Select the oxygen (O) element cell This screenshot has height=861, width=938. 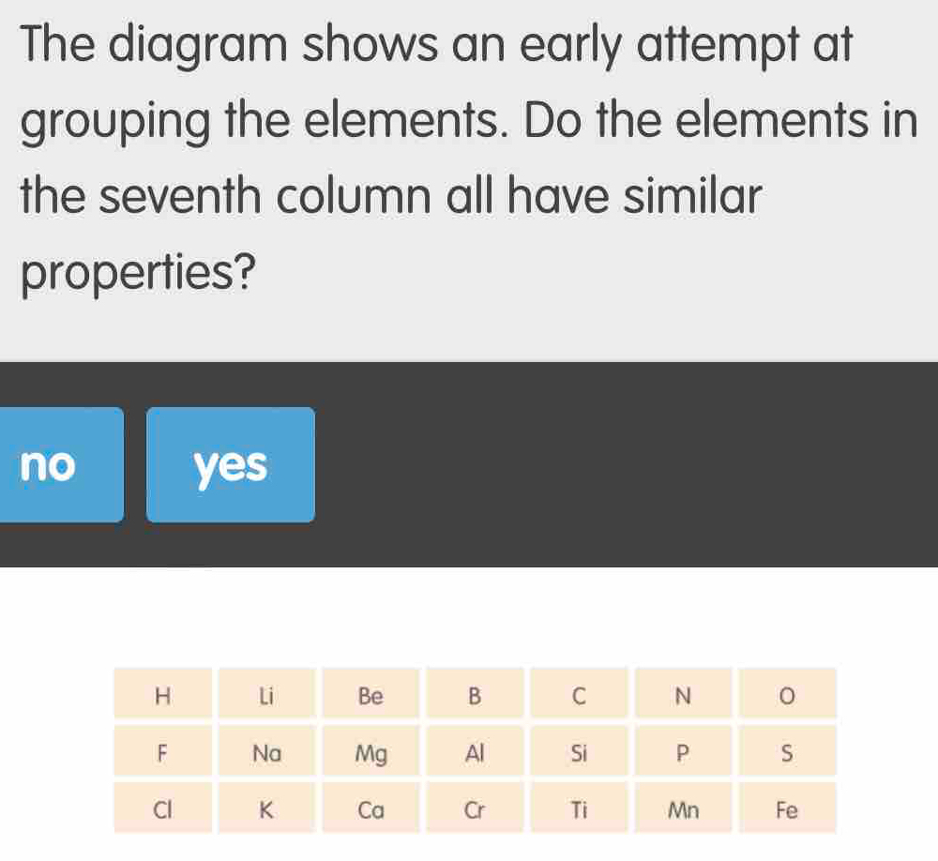point(786,696)
